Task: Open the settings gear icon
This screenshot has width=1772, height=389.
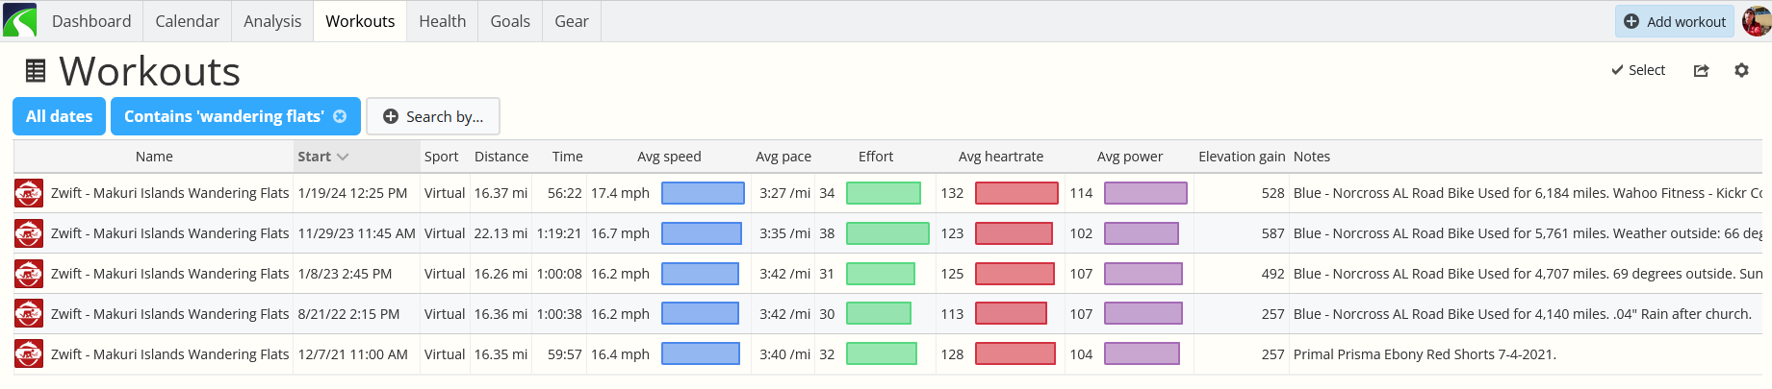Action: [x=1741, y=70]
